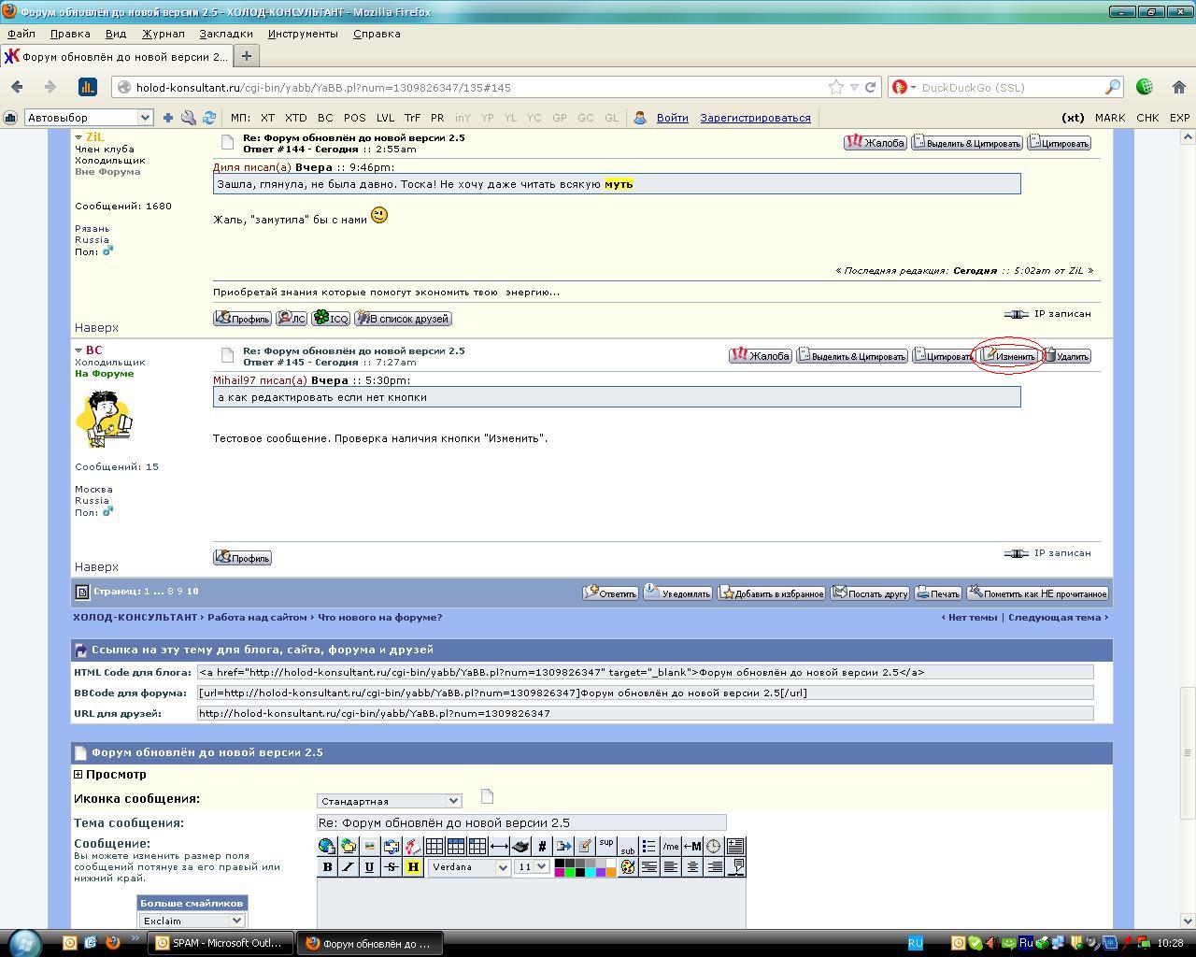This screenshot has height=957, width=1196.
Task: Click Изменить button on BC's post
Action: tap(1008, 356)
